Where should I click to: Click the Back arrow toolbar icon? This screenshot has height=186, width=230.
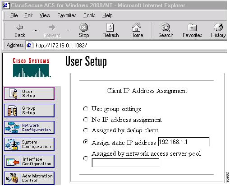click(20, 27)
